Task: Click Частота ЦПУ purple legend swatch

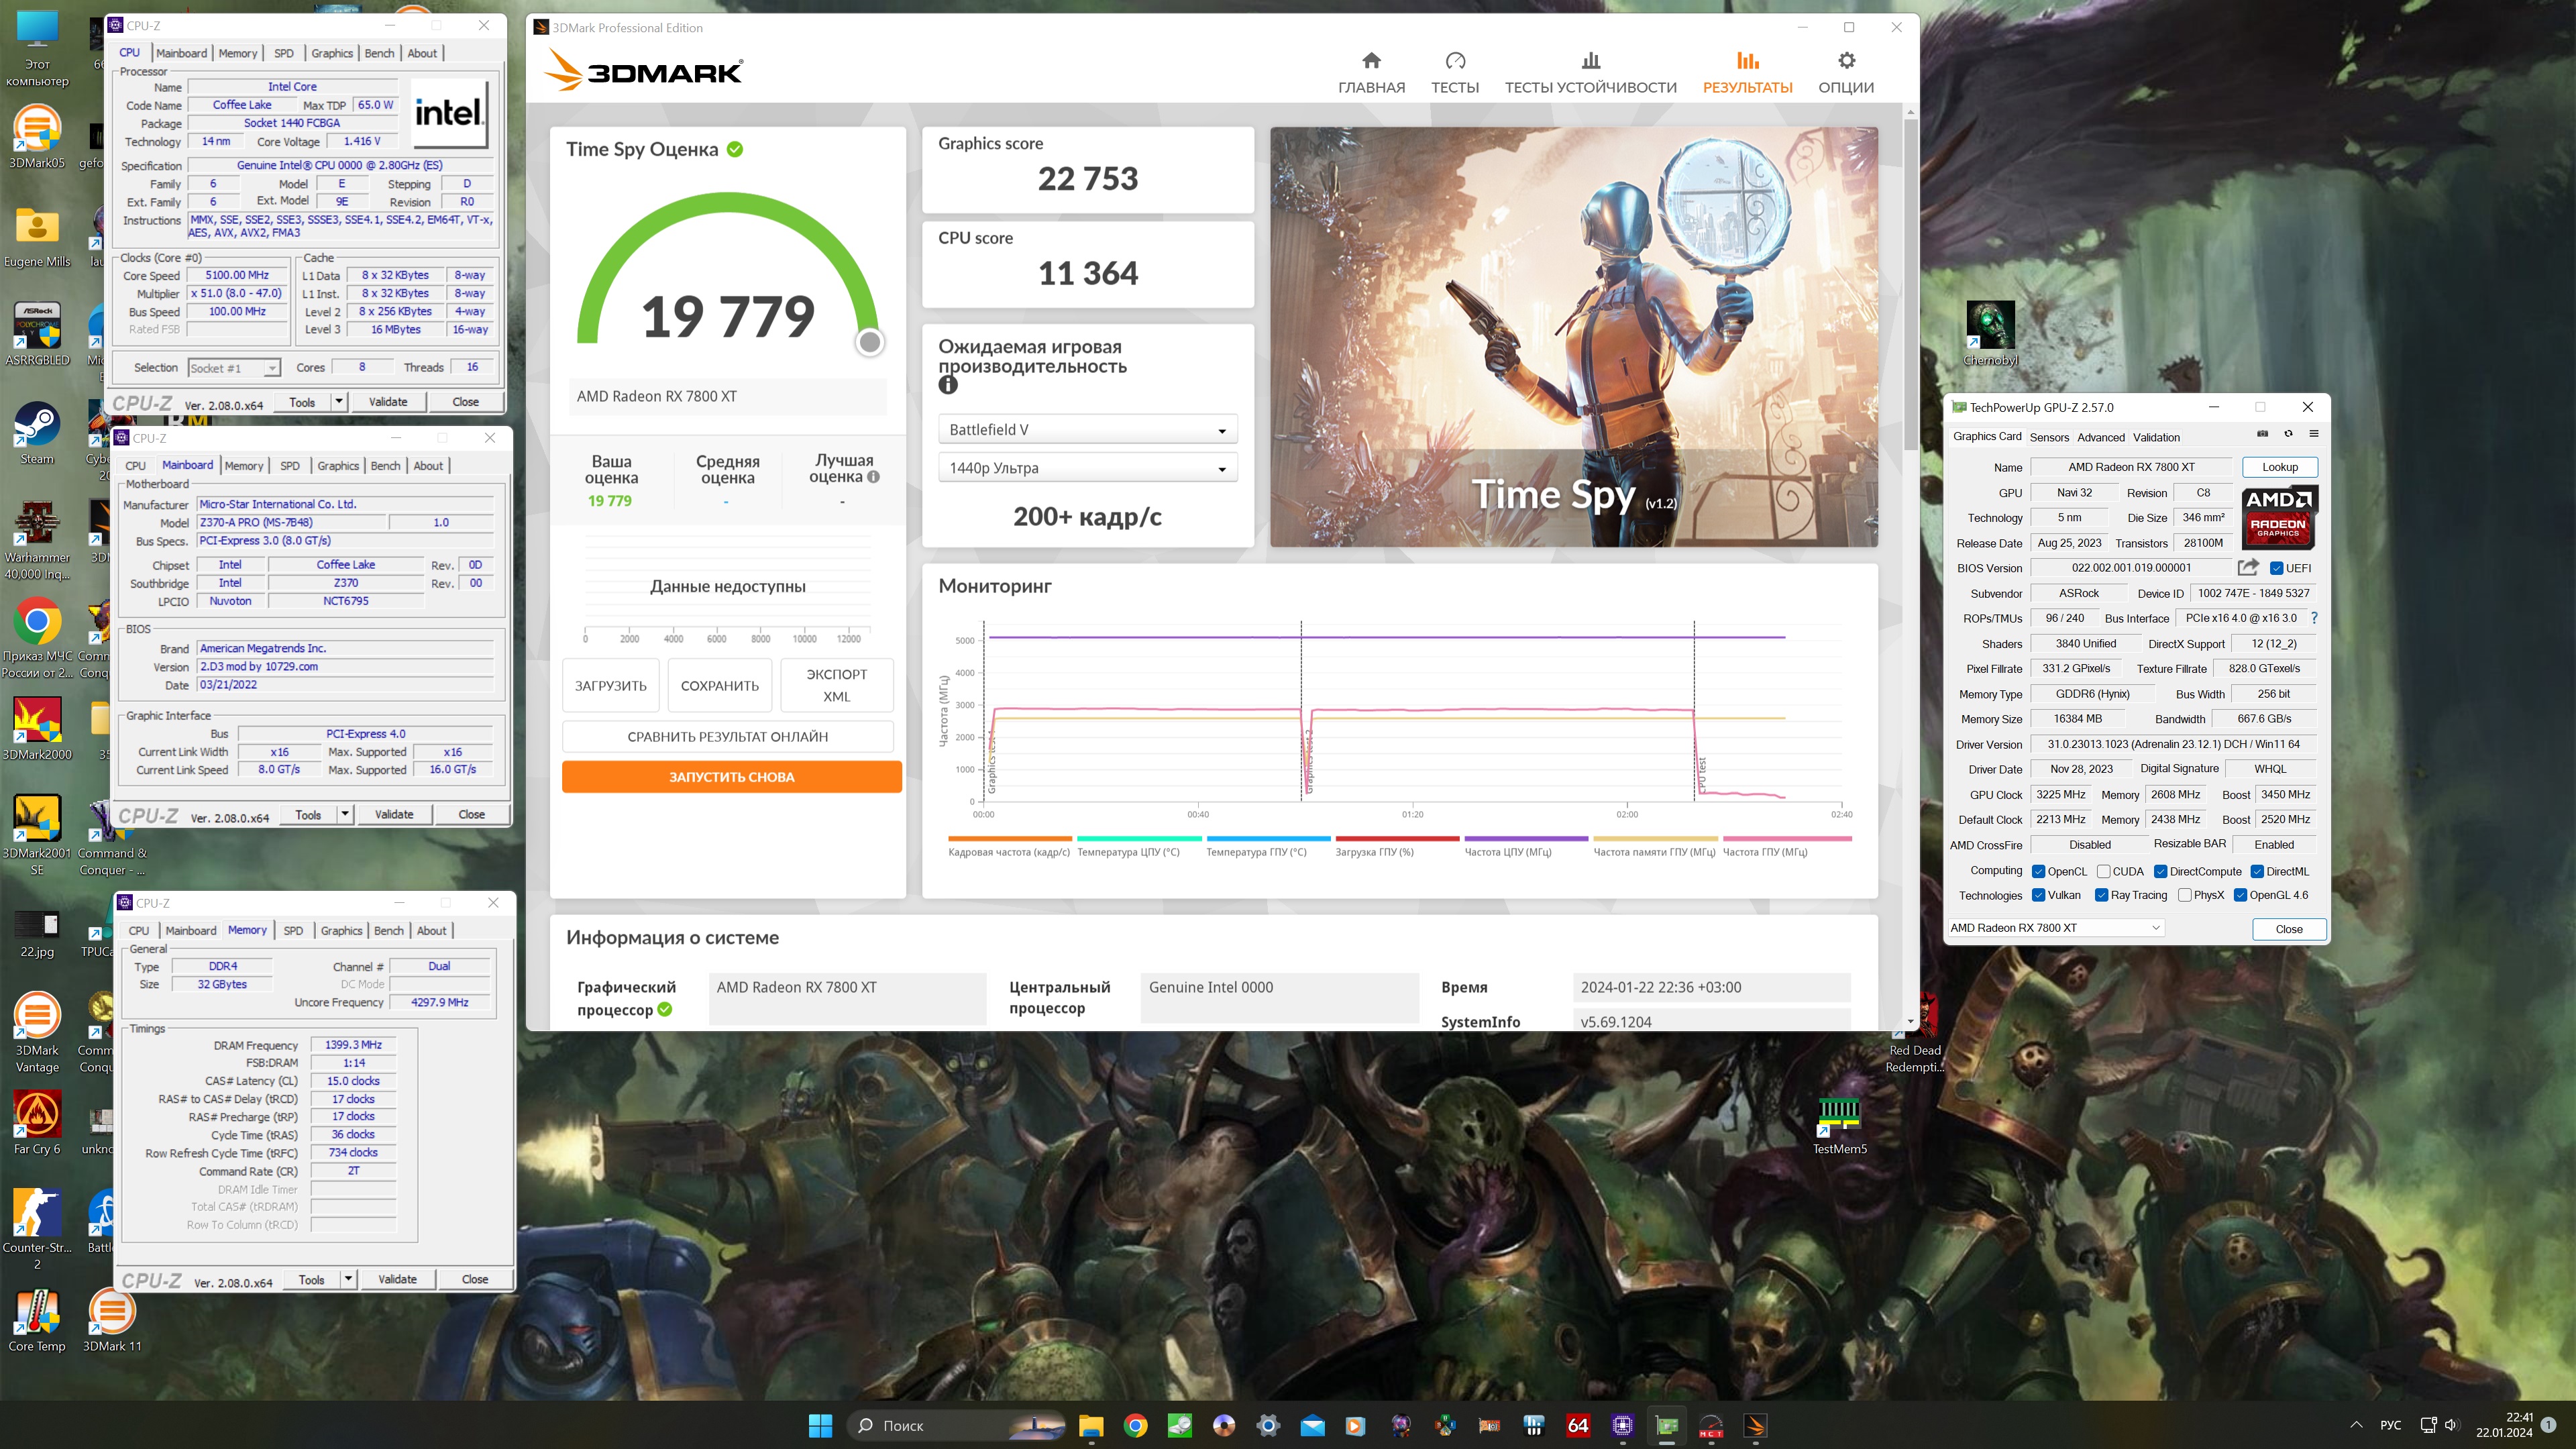Action: point(1526,839)
